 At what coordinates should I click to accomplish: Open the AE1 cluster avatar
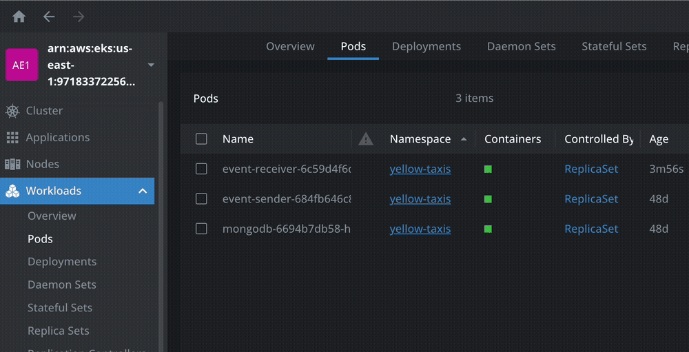(22, 65)
